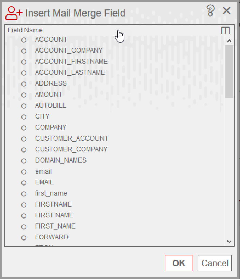Close the Insert Mail Merge Field dialog
The width and height of the screenshot is (240, 279).
(x=227, y=11)
